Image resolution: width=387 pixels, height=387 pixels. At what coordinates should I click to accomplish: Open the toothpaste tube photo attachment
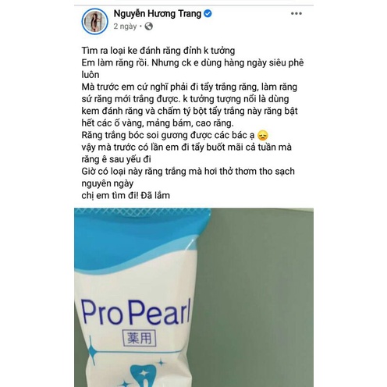(193, 297)
